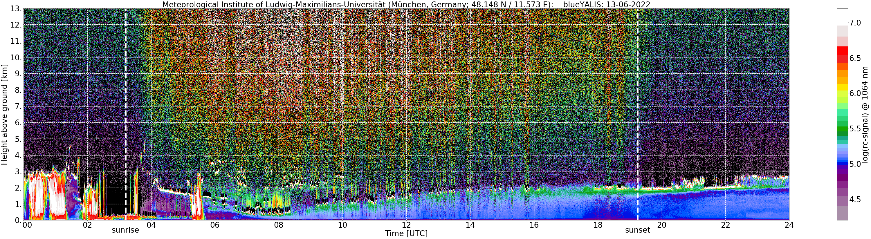Pick the red band of the colorbar

[842, 51]
